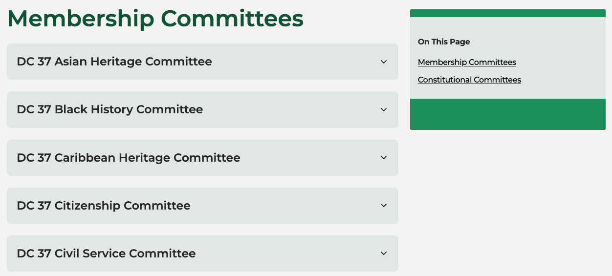Expand the DC 37 Black History Committee title
Screen dimensions: 612x276
pyautogui.click(x=110, y=110)
